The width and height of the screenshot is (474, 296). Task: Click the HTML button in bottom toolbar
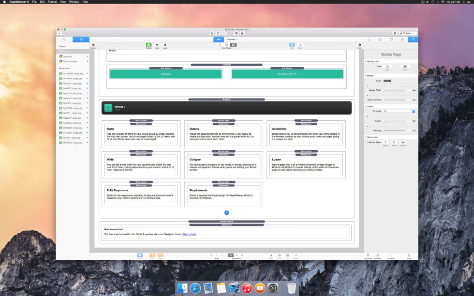click(x=296, y=255)
